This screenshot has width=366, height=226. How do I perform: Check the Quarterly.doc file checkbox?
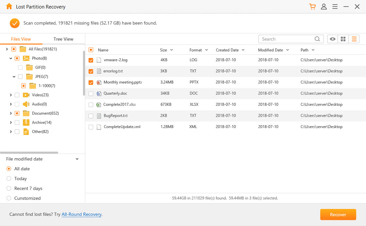tap(91, 94)
